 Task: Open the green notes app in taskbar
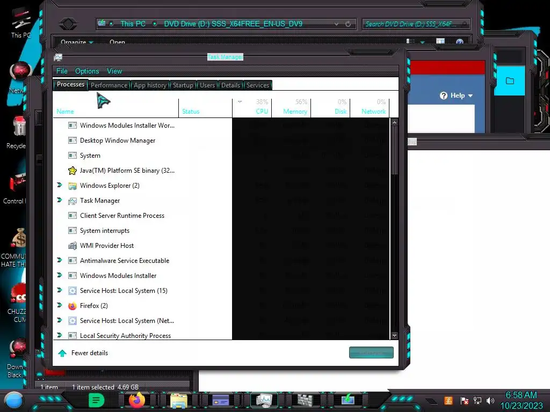(96, 400)
